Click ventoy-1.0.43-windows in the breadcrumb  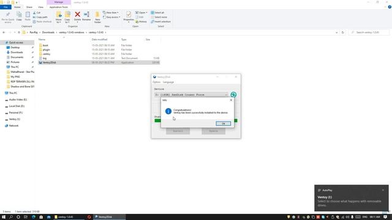(72, 32)
